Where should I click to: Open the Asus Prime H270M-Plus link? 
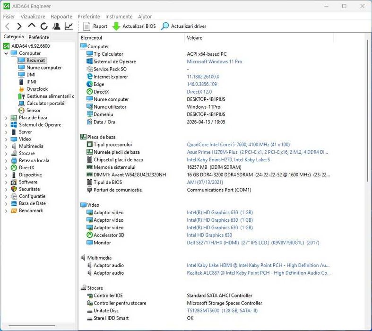258,152
